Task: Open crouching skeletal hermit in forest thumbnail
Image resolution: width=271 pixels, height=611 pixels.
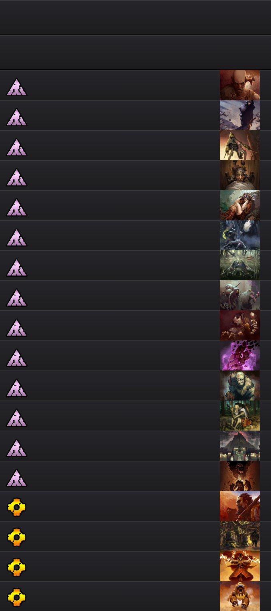Action: pos(240,416)
